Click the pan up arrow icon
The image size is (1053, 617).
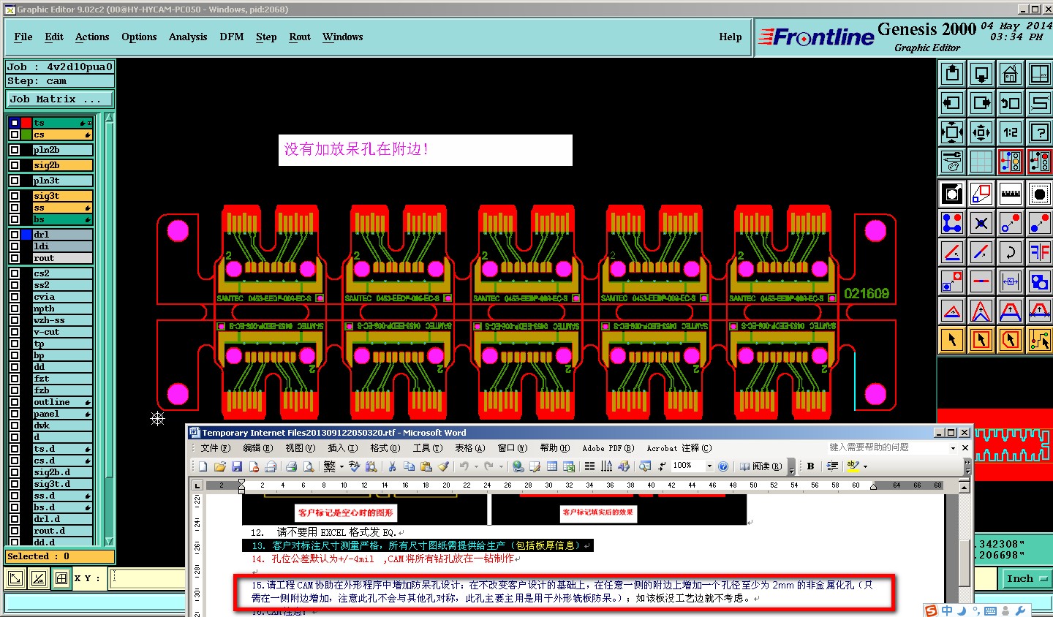coord(952,74)
